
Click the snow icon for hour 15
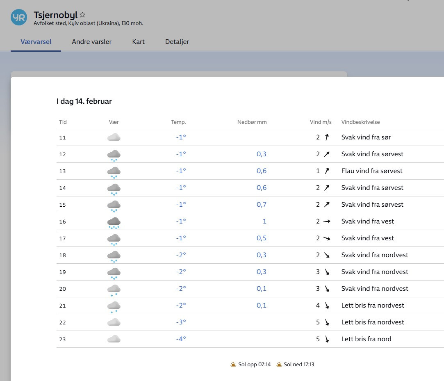coord(114,206)
